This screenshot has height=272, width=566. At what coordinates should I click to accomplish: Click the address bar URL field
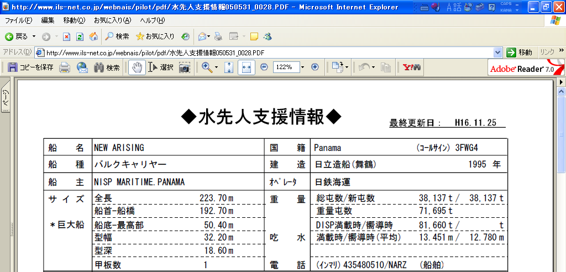265,53
